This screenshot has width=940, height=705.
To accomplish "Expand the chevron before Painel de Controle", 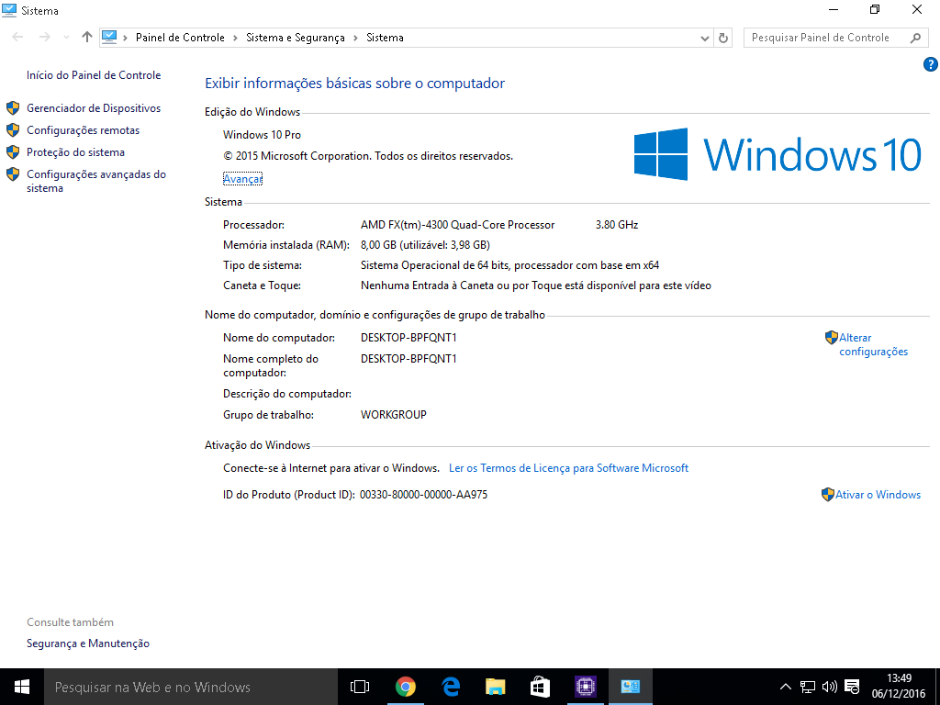I will tap(125, 38).
